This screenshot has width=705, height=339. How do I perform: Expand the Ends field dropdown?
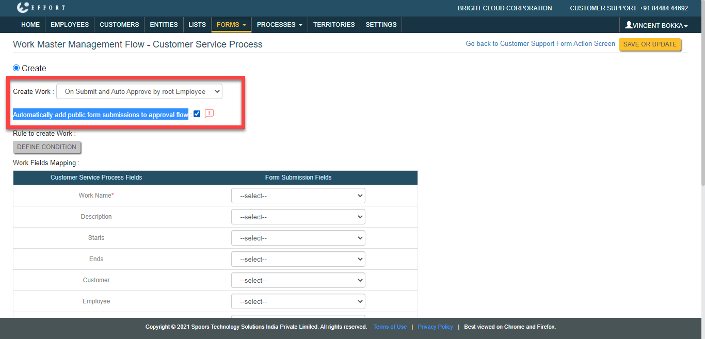click(298, 260)
